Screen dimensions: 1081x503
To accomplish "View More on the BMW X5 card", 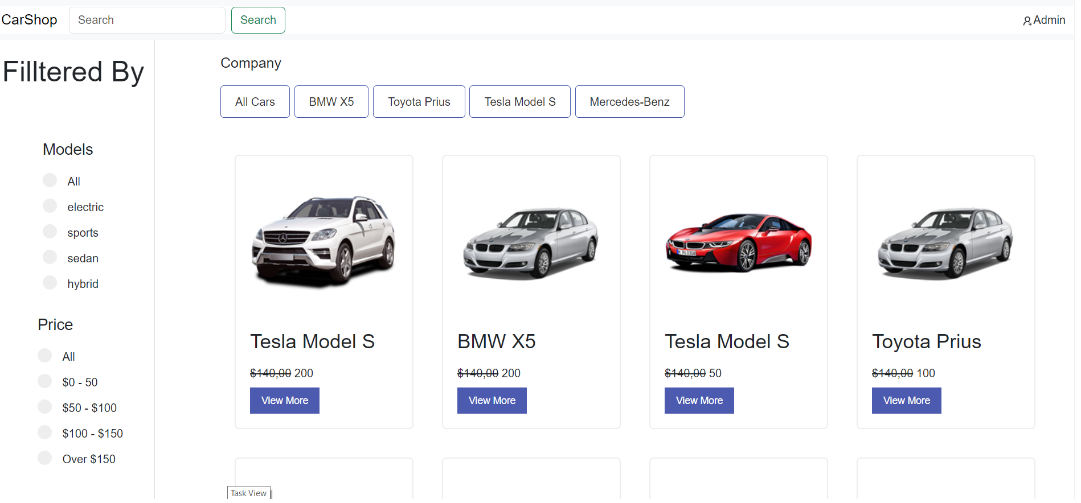I will [492, 401].
